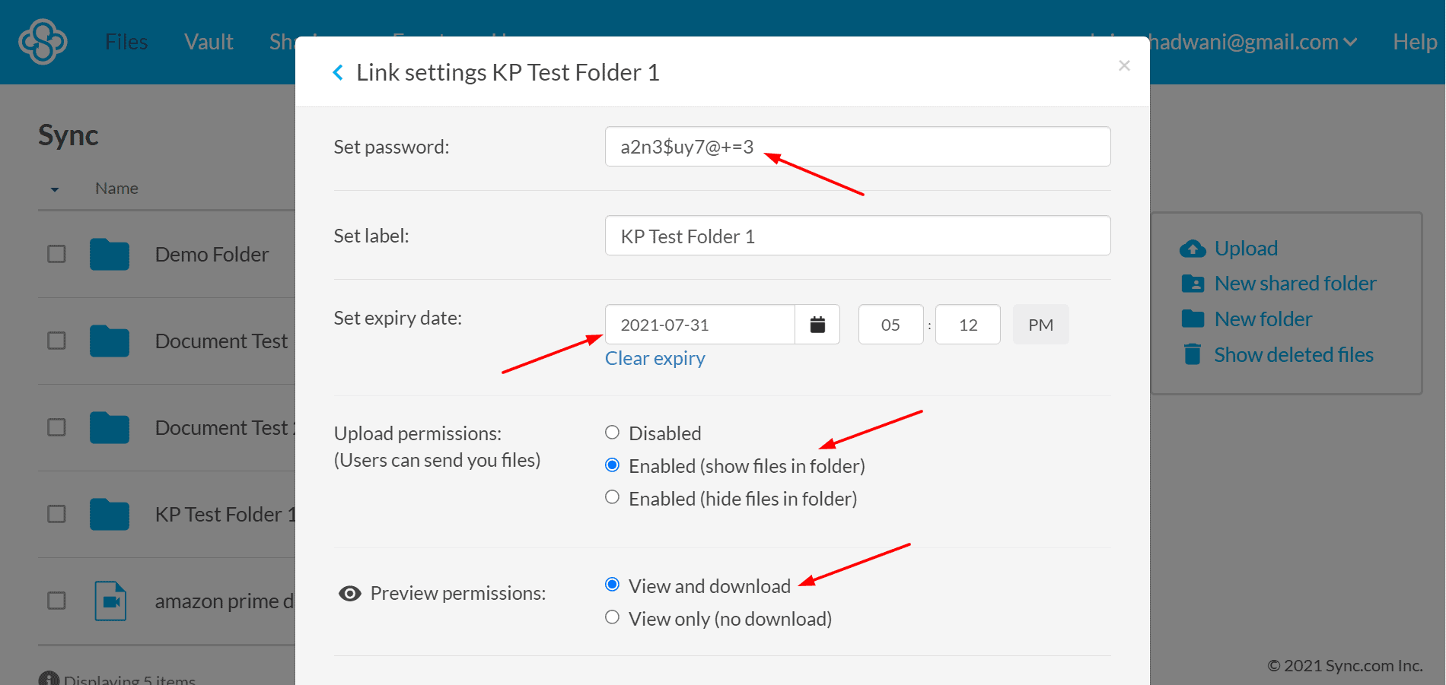The image size is (1446, 685).
Task: Click the New shared folder icon
Action: 1193,284
